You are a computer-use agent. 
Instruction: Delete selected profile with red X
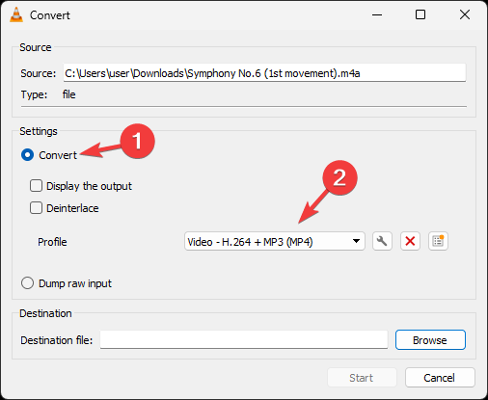(410, 241)
